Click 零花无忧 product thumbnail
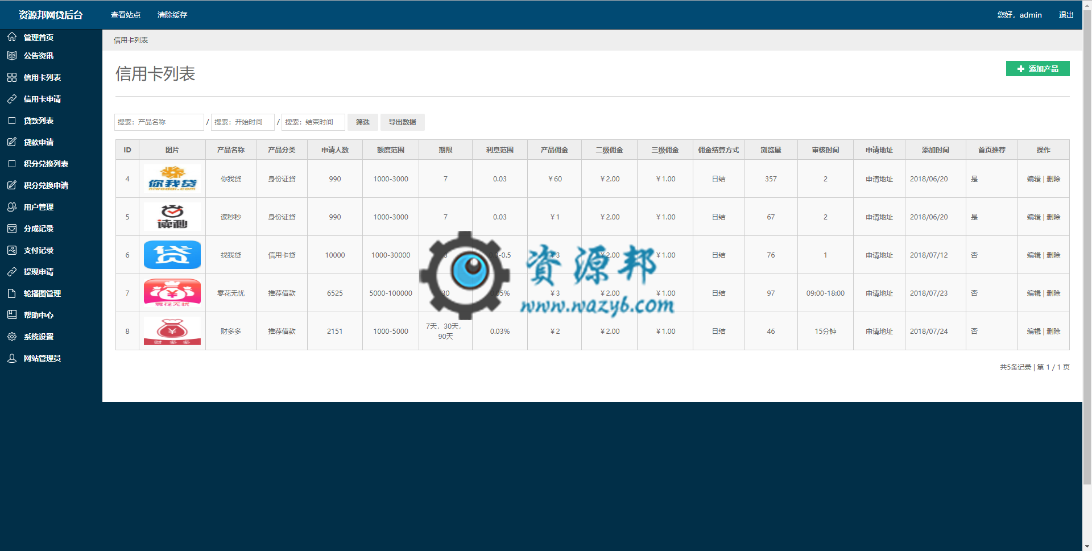 coord(172,293)
